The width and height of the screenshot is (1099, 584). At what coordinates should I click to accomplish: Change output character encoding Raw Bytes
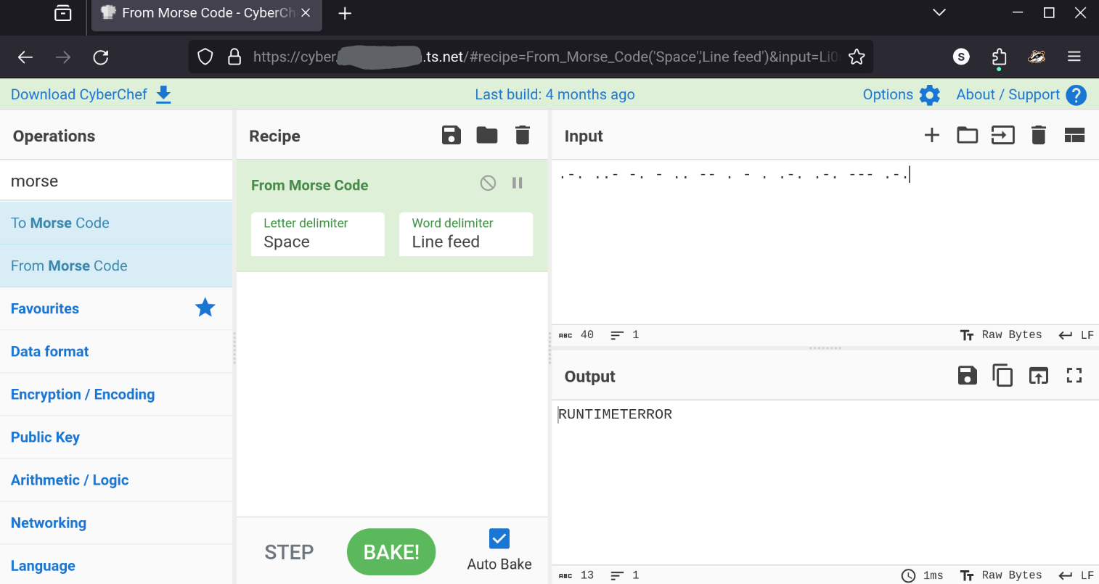coord(1001,575)
